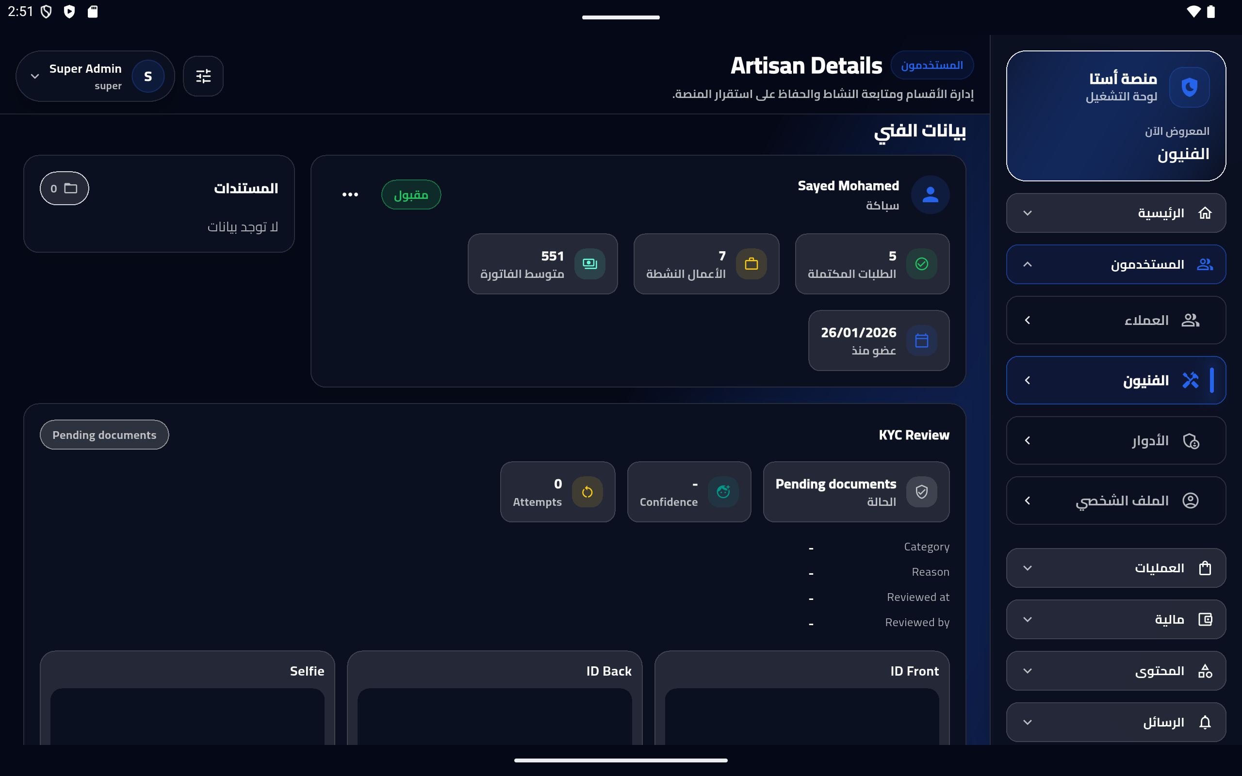Screen dimensions: 1242x776
Task: Open the العملاء menu item
Action: [1116, 320]
